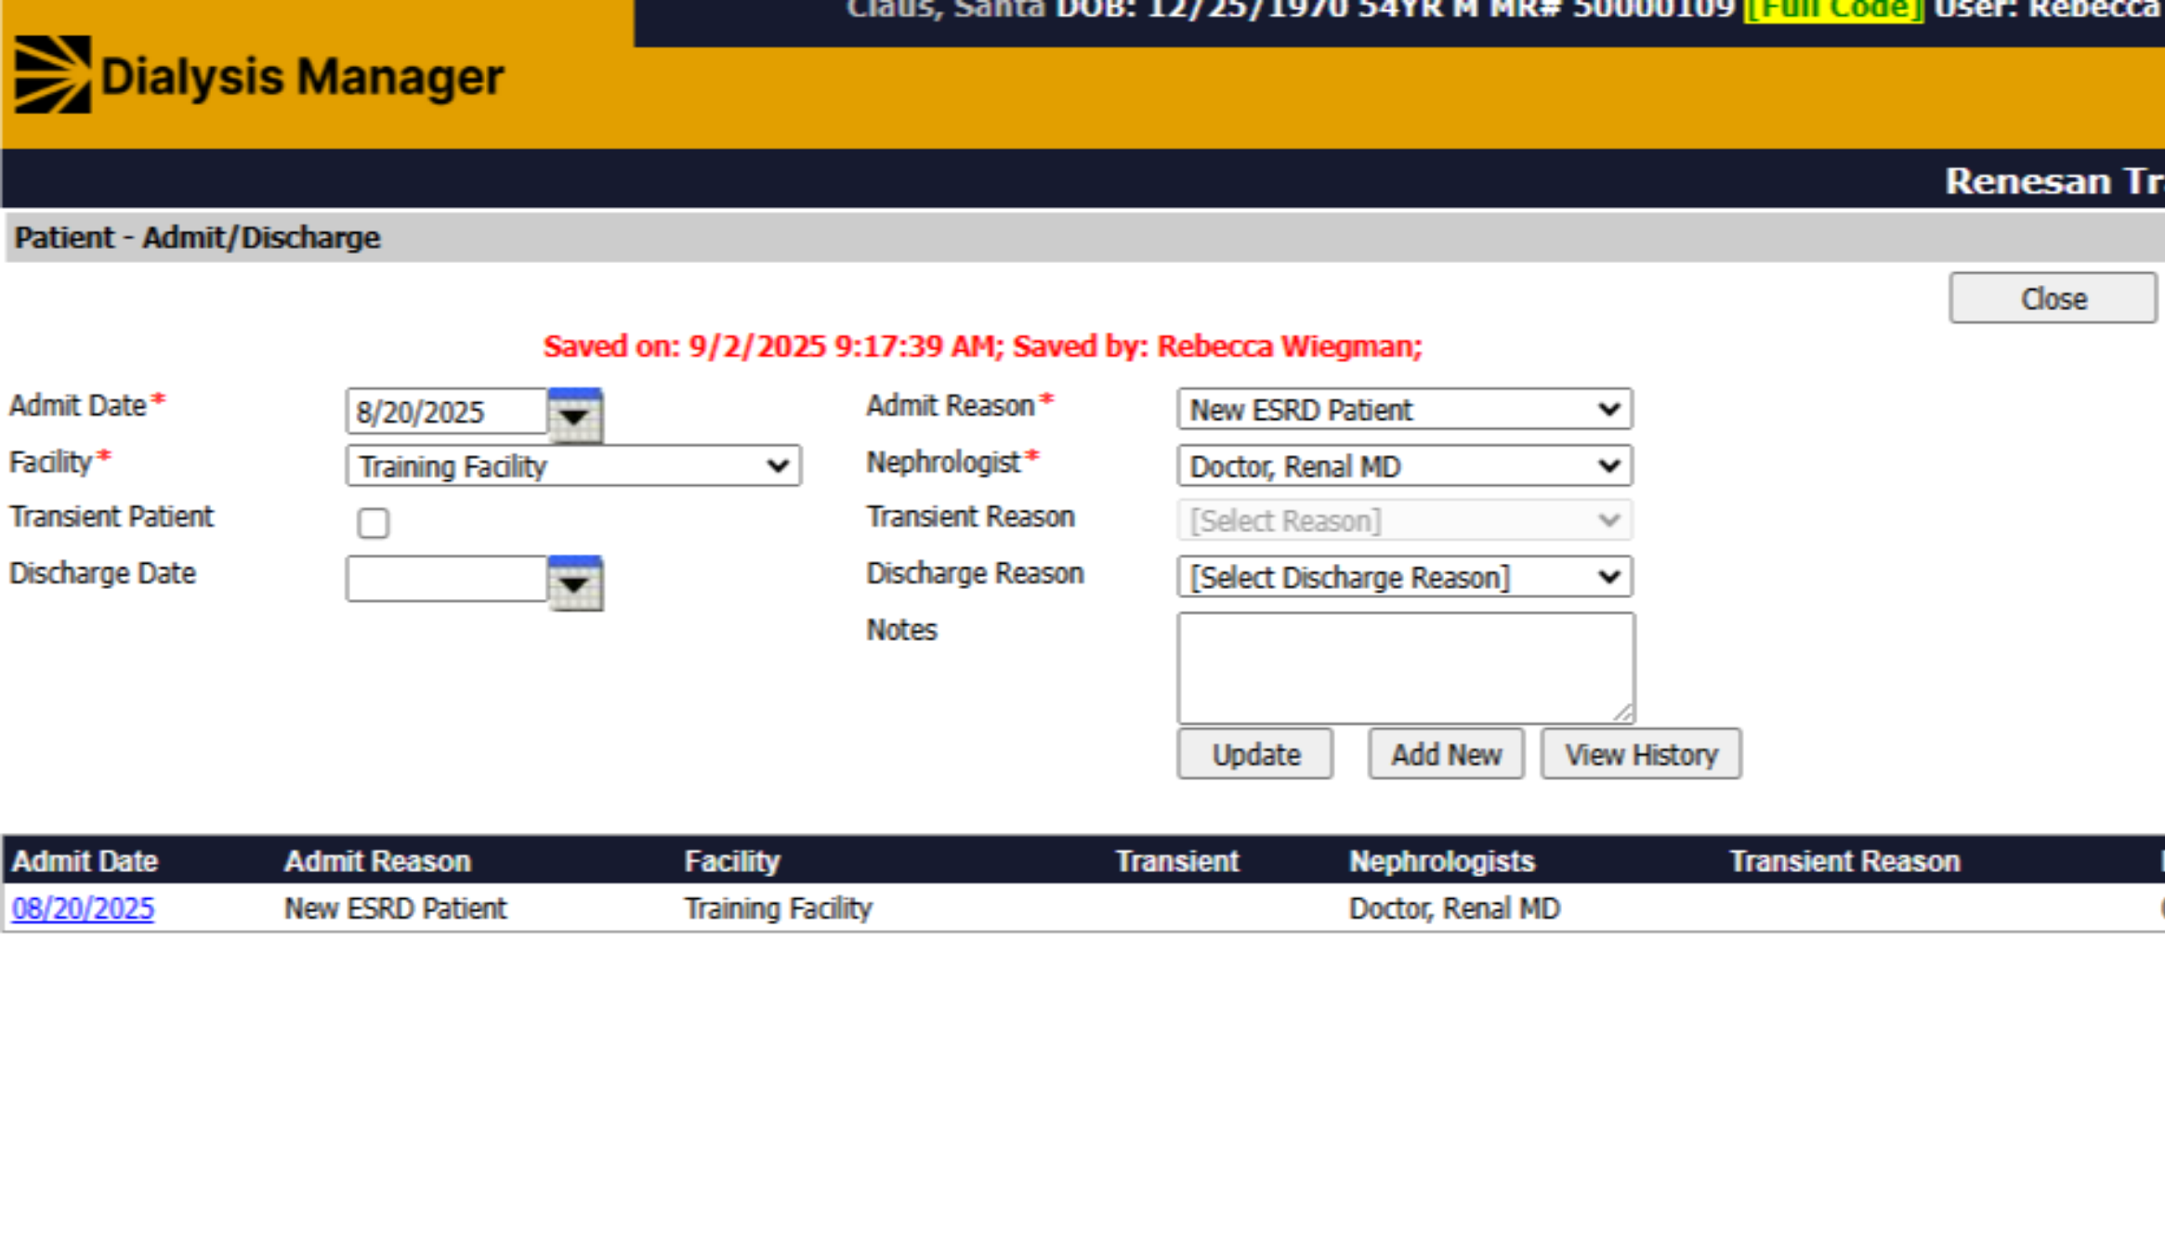Expand the Facility dropdown
The image size is (2165, 1254).
(x=573, y=466)
